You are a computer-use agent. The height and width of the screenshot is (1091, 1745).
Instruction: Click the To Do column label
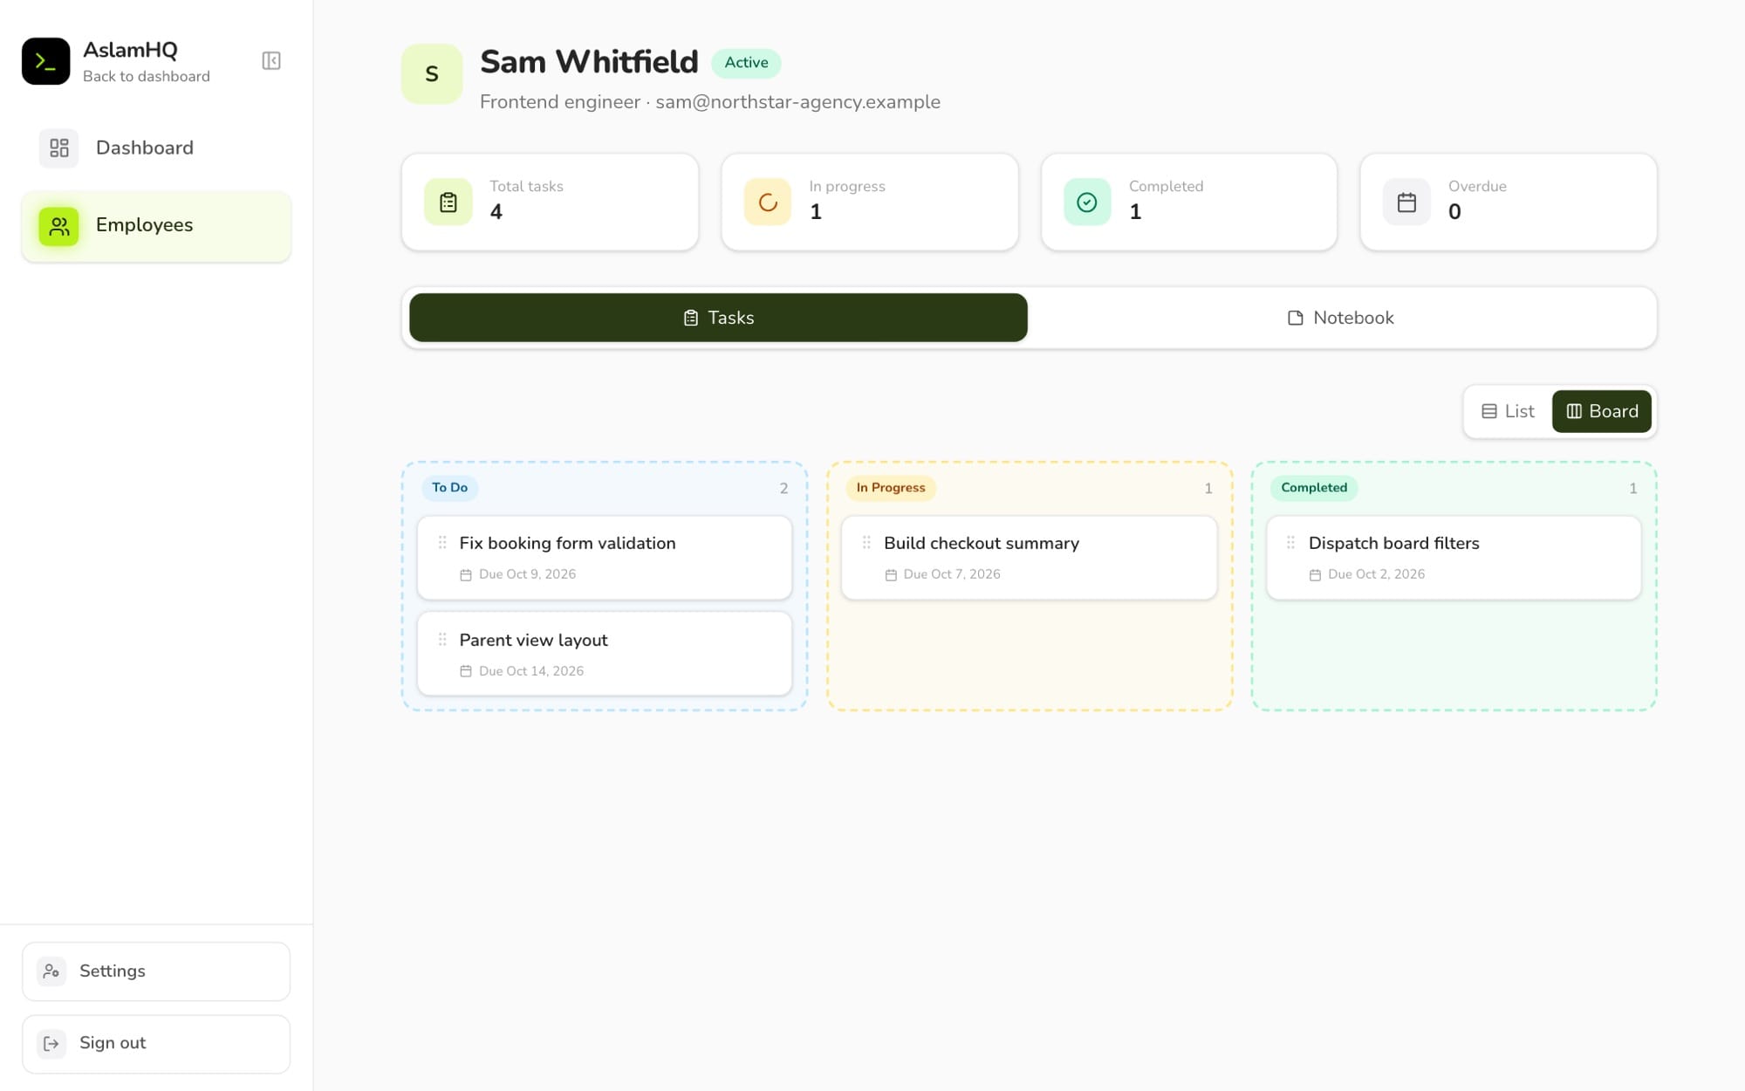pos(449,488)
